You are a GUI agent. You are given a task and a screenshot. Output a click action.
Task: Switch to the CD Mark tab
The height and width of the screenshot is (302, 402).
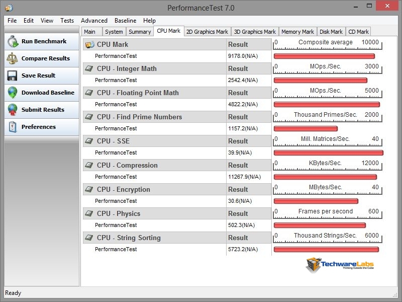[x=358, y=32]
